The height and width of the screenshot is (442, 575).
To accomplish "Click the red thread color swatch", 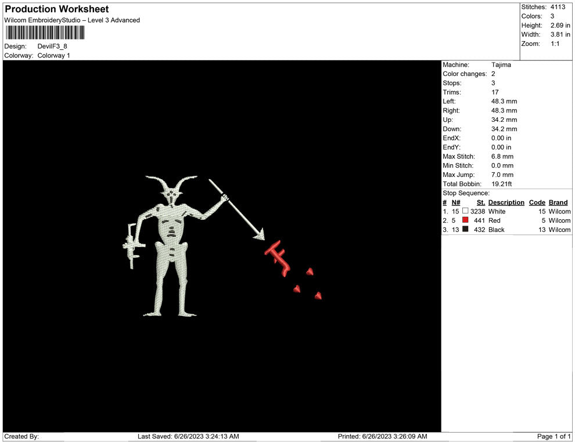I will click(465, 220).
